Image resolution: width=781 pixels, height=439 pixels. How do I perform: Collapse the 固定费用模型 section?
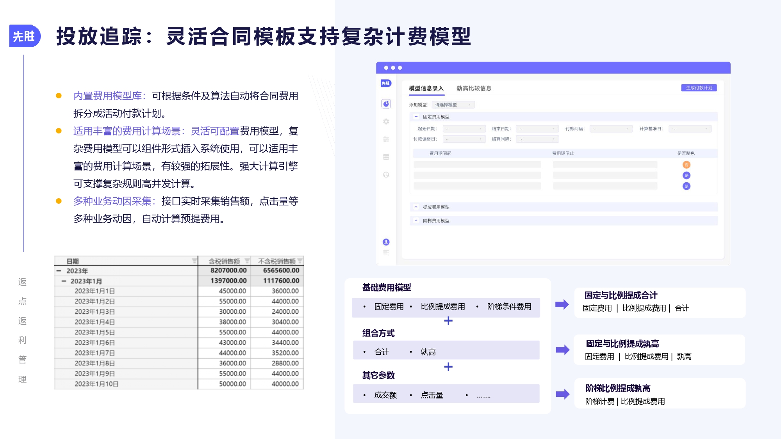click(416, 117)
